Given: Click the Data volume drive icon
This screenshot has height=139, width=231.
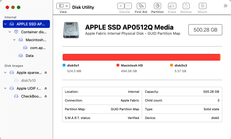Looking at the screenshot, I should point(21,56).
